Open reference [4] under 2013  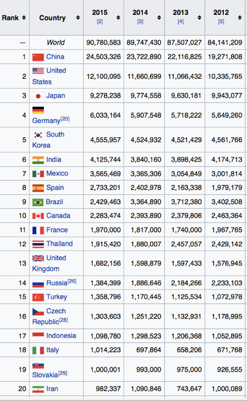click(x=181, y=22)
